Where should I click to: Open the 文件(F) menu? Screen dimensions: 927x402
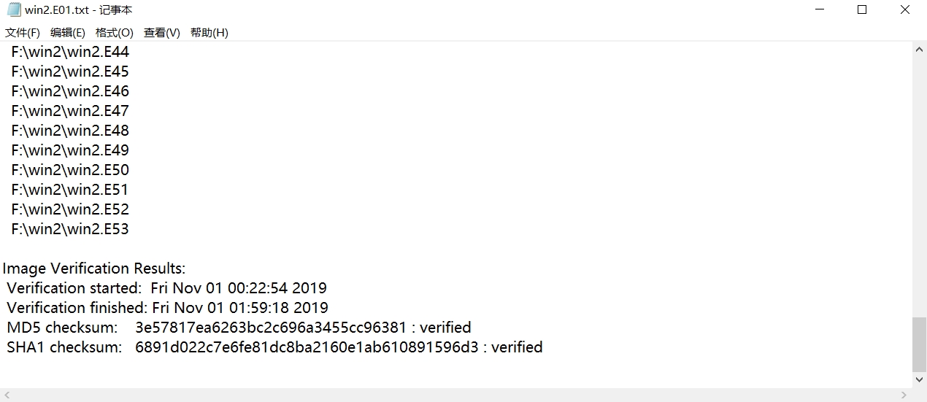point(23,33)
